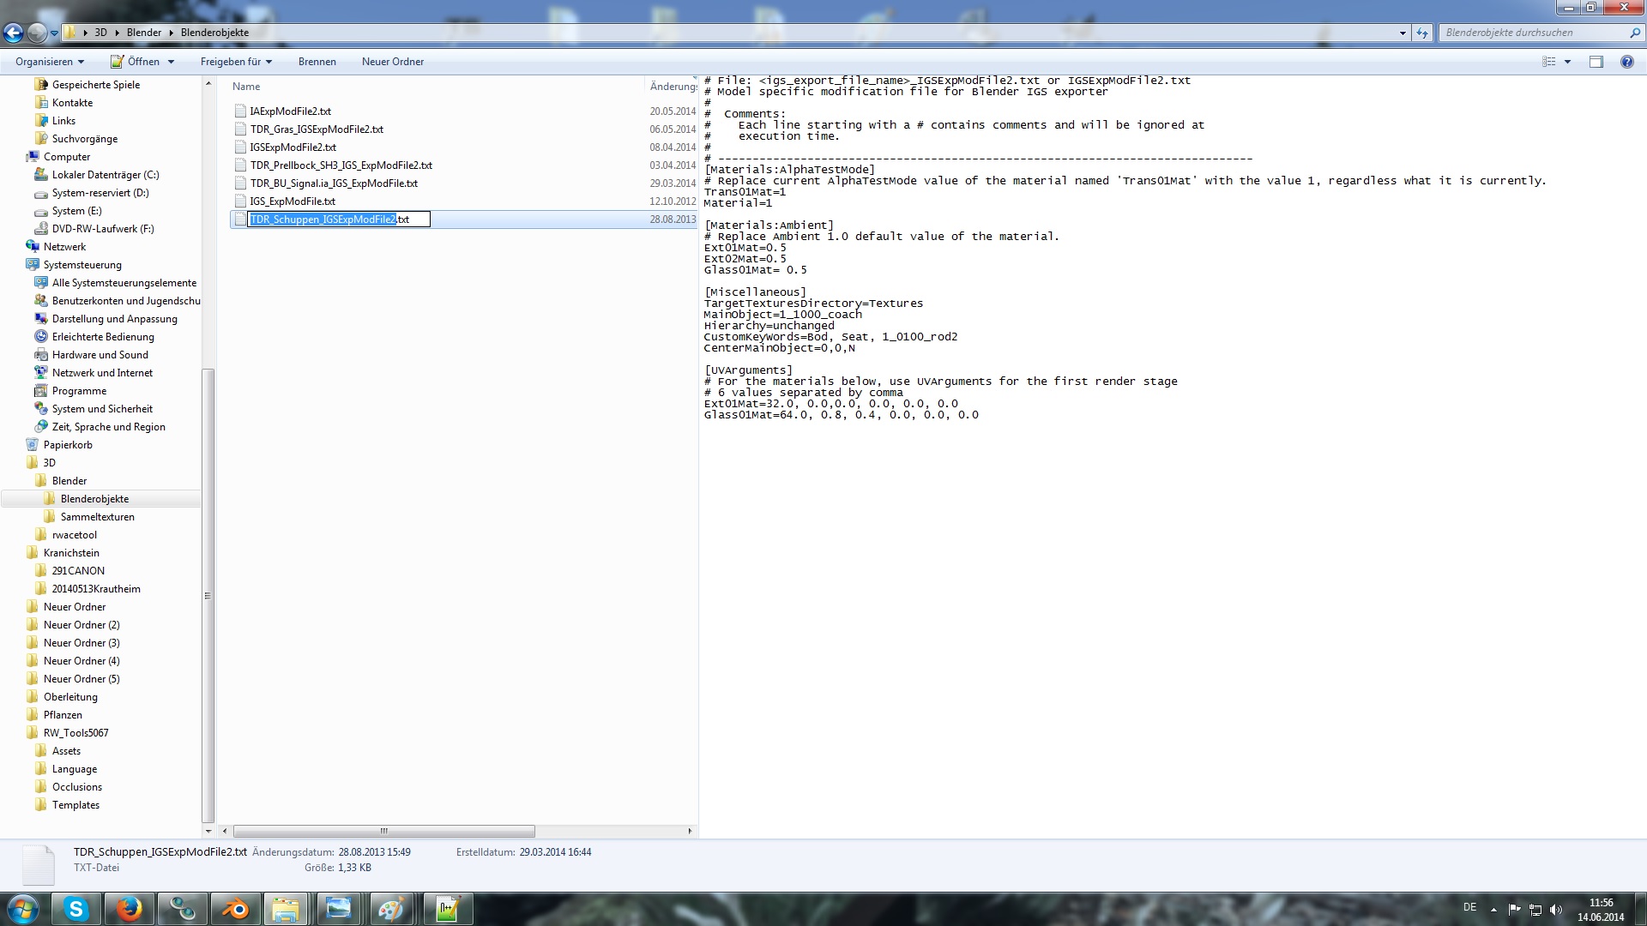Toggle the preview pane button

click(x=1596, y=62)
